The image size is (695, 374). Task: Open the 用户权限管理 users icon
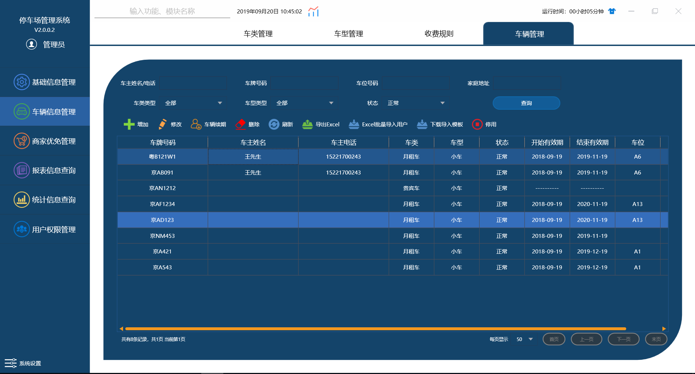(22, 229)
